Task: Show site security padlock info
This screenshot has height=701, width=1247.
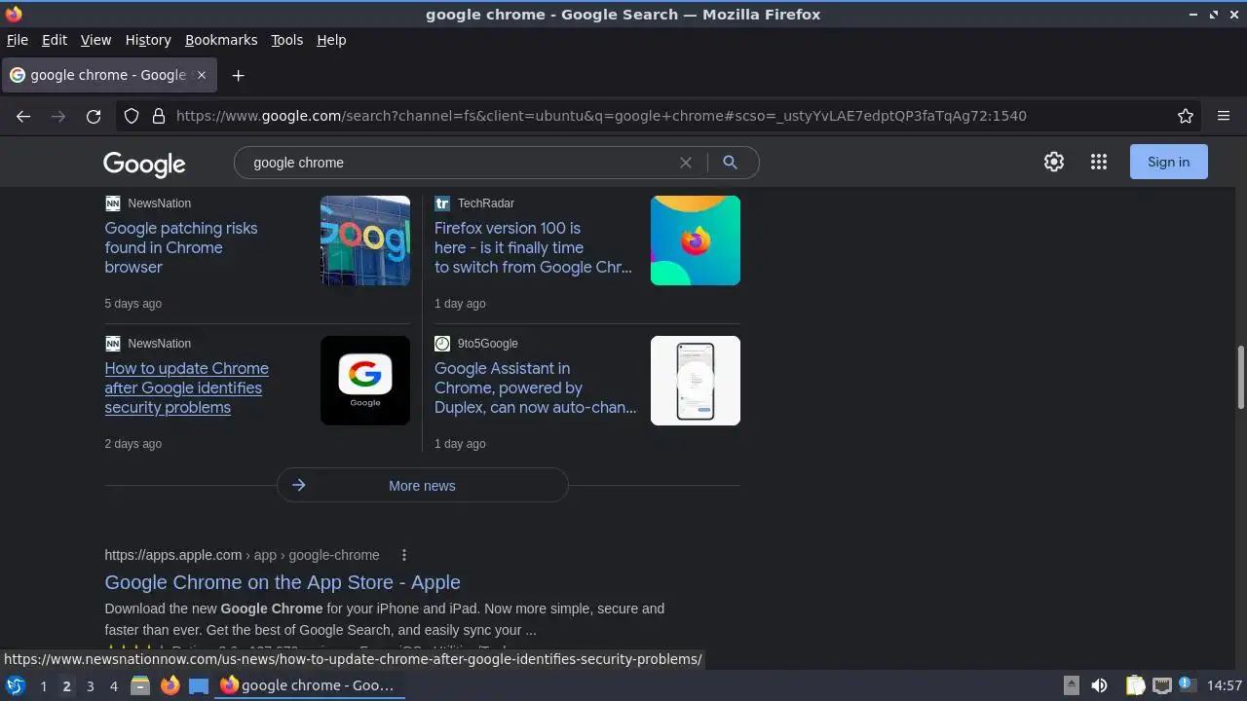Action: click(x=159, y=116)
